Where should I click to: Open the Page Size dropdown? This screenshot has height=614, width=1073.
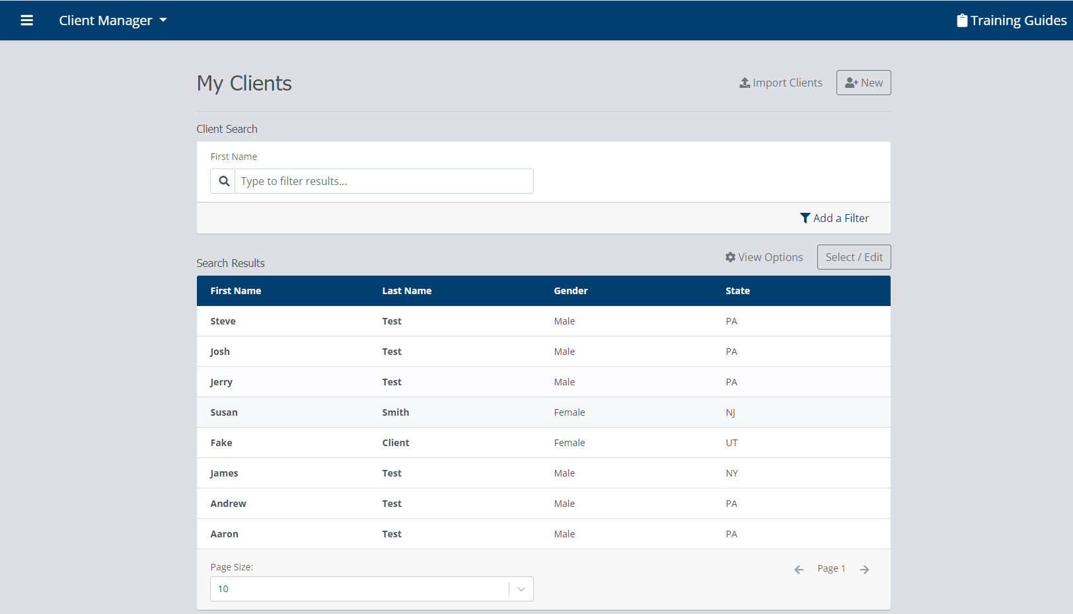[360, 589]
